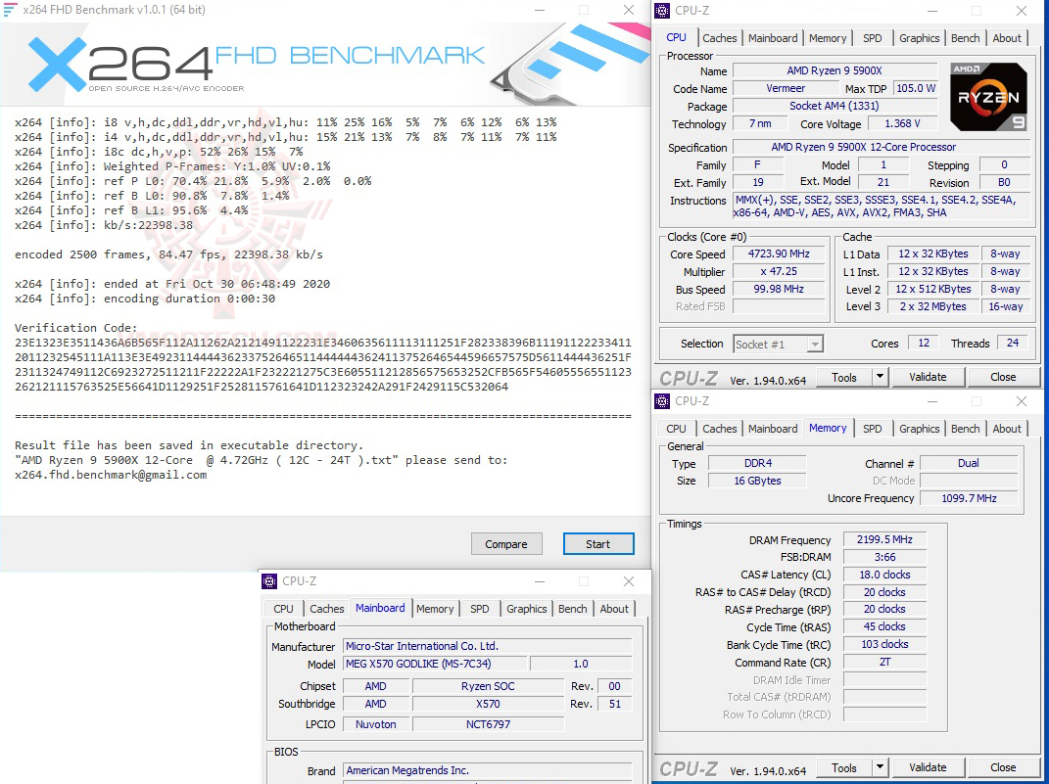Switch to Graphics tab in top CPU-Z window
The width and height of the screenshot is (1049, 784).
pos(919,38)
